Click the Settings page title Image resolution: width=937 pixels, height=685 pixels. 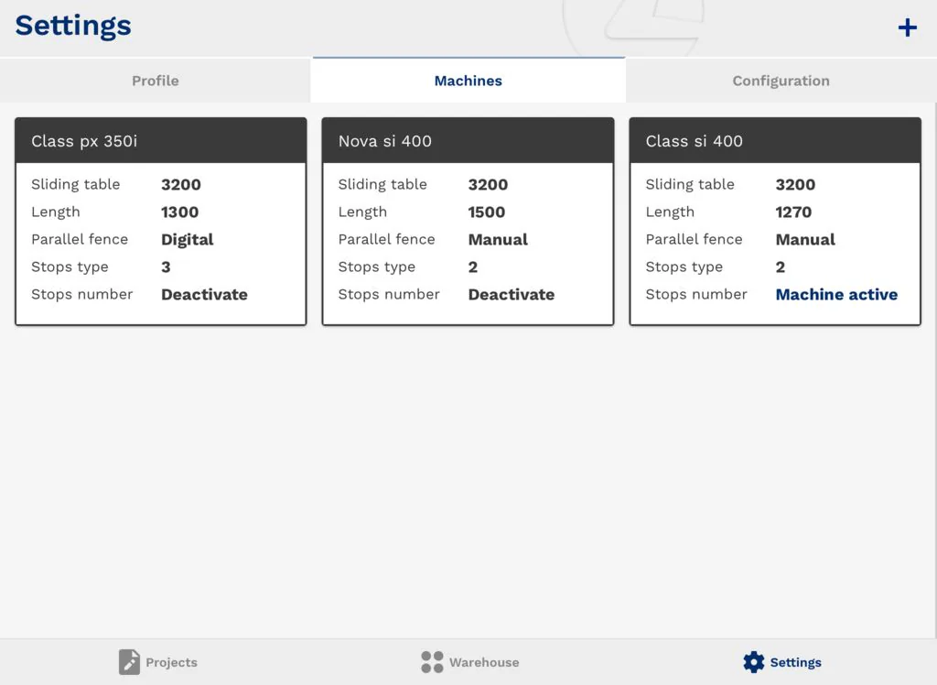pyautogui.click(x=73, y=26)
